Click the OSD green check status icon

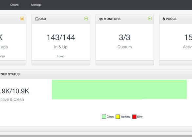pyautogui.click(x=86, y=18)
